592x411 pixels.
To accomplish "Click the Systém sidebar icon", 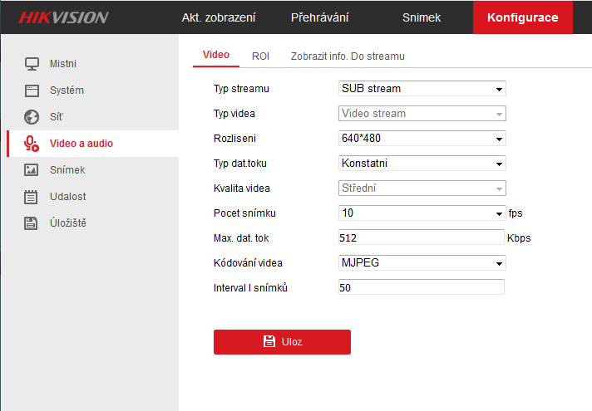I will [x=32, y=91].
